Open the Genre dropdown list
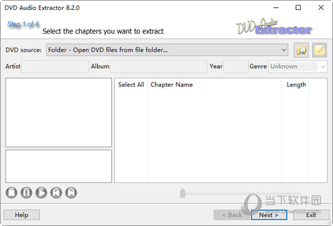This screenshot has height=226, width=333. click(323, 67)
